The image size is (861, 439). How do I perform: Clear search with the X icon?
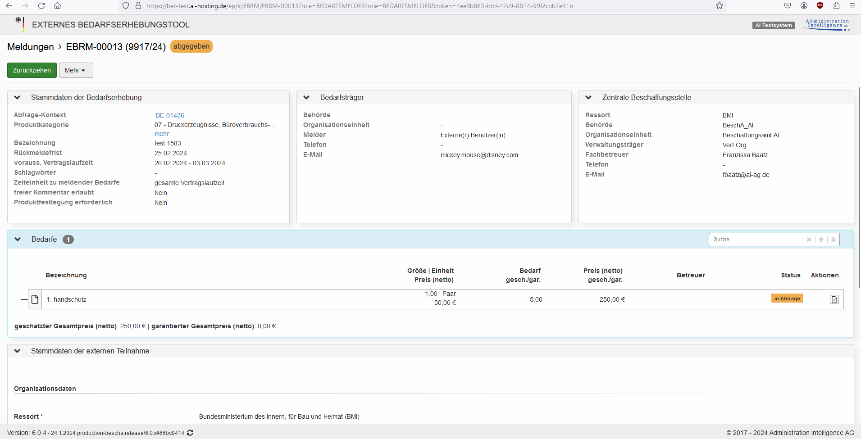[x=809, y=240]
